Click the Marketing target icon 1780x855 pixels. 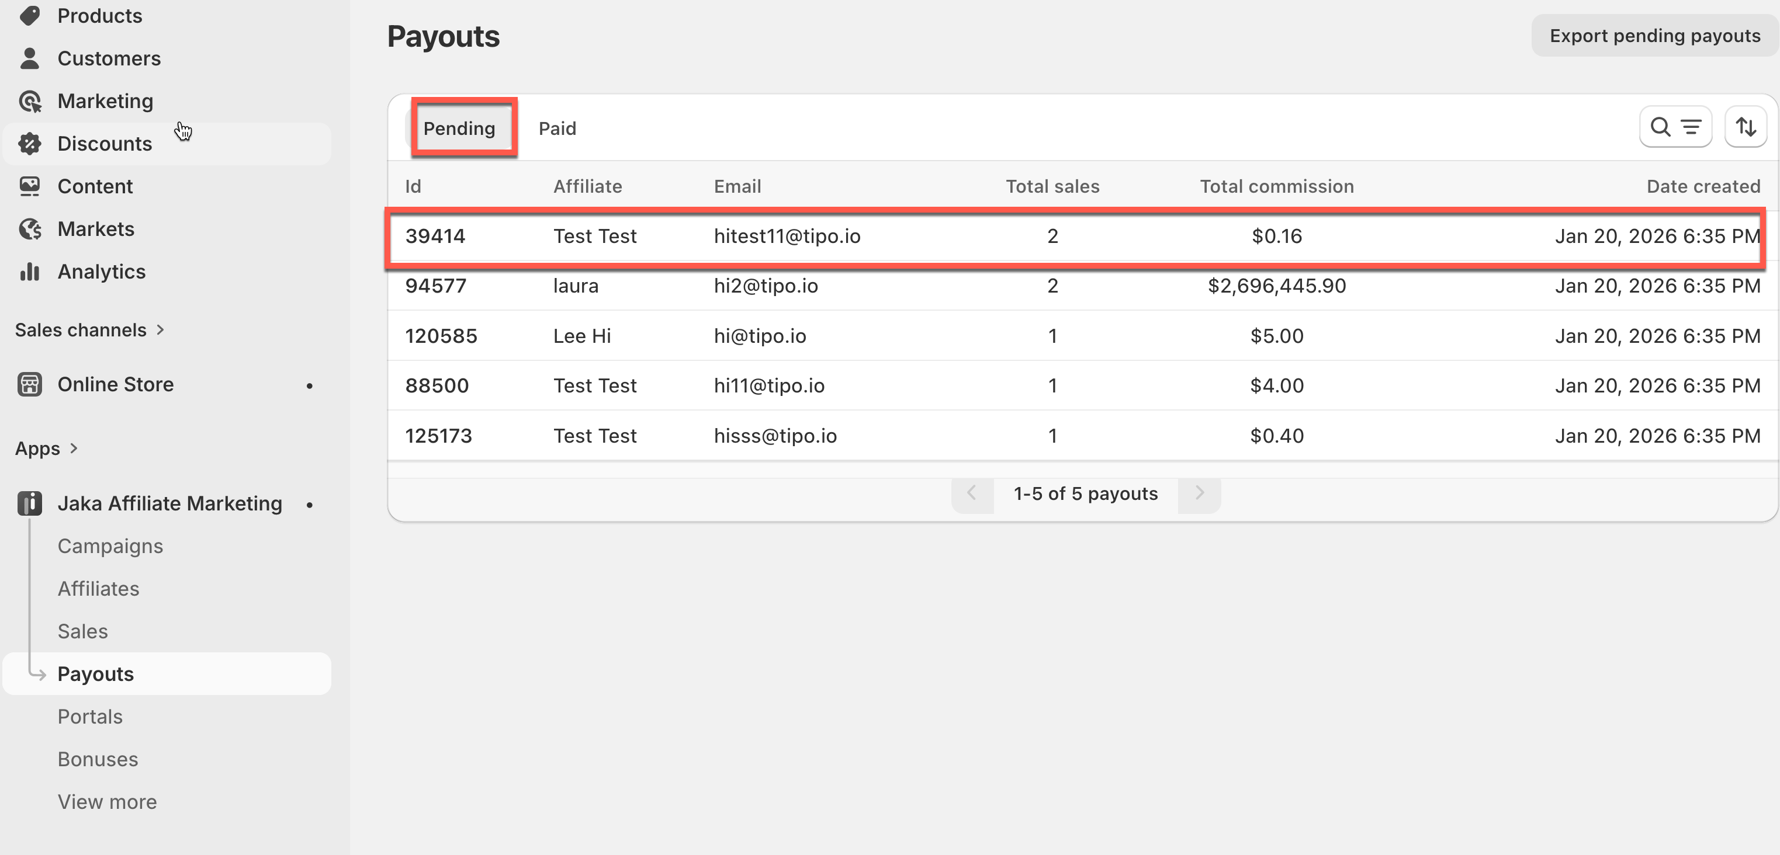(x=30, y=102)
